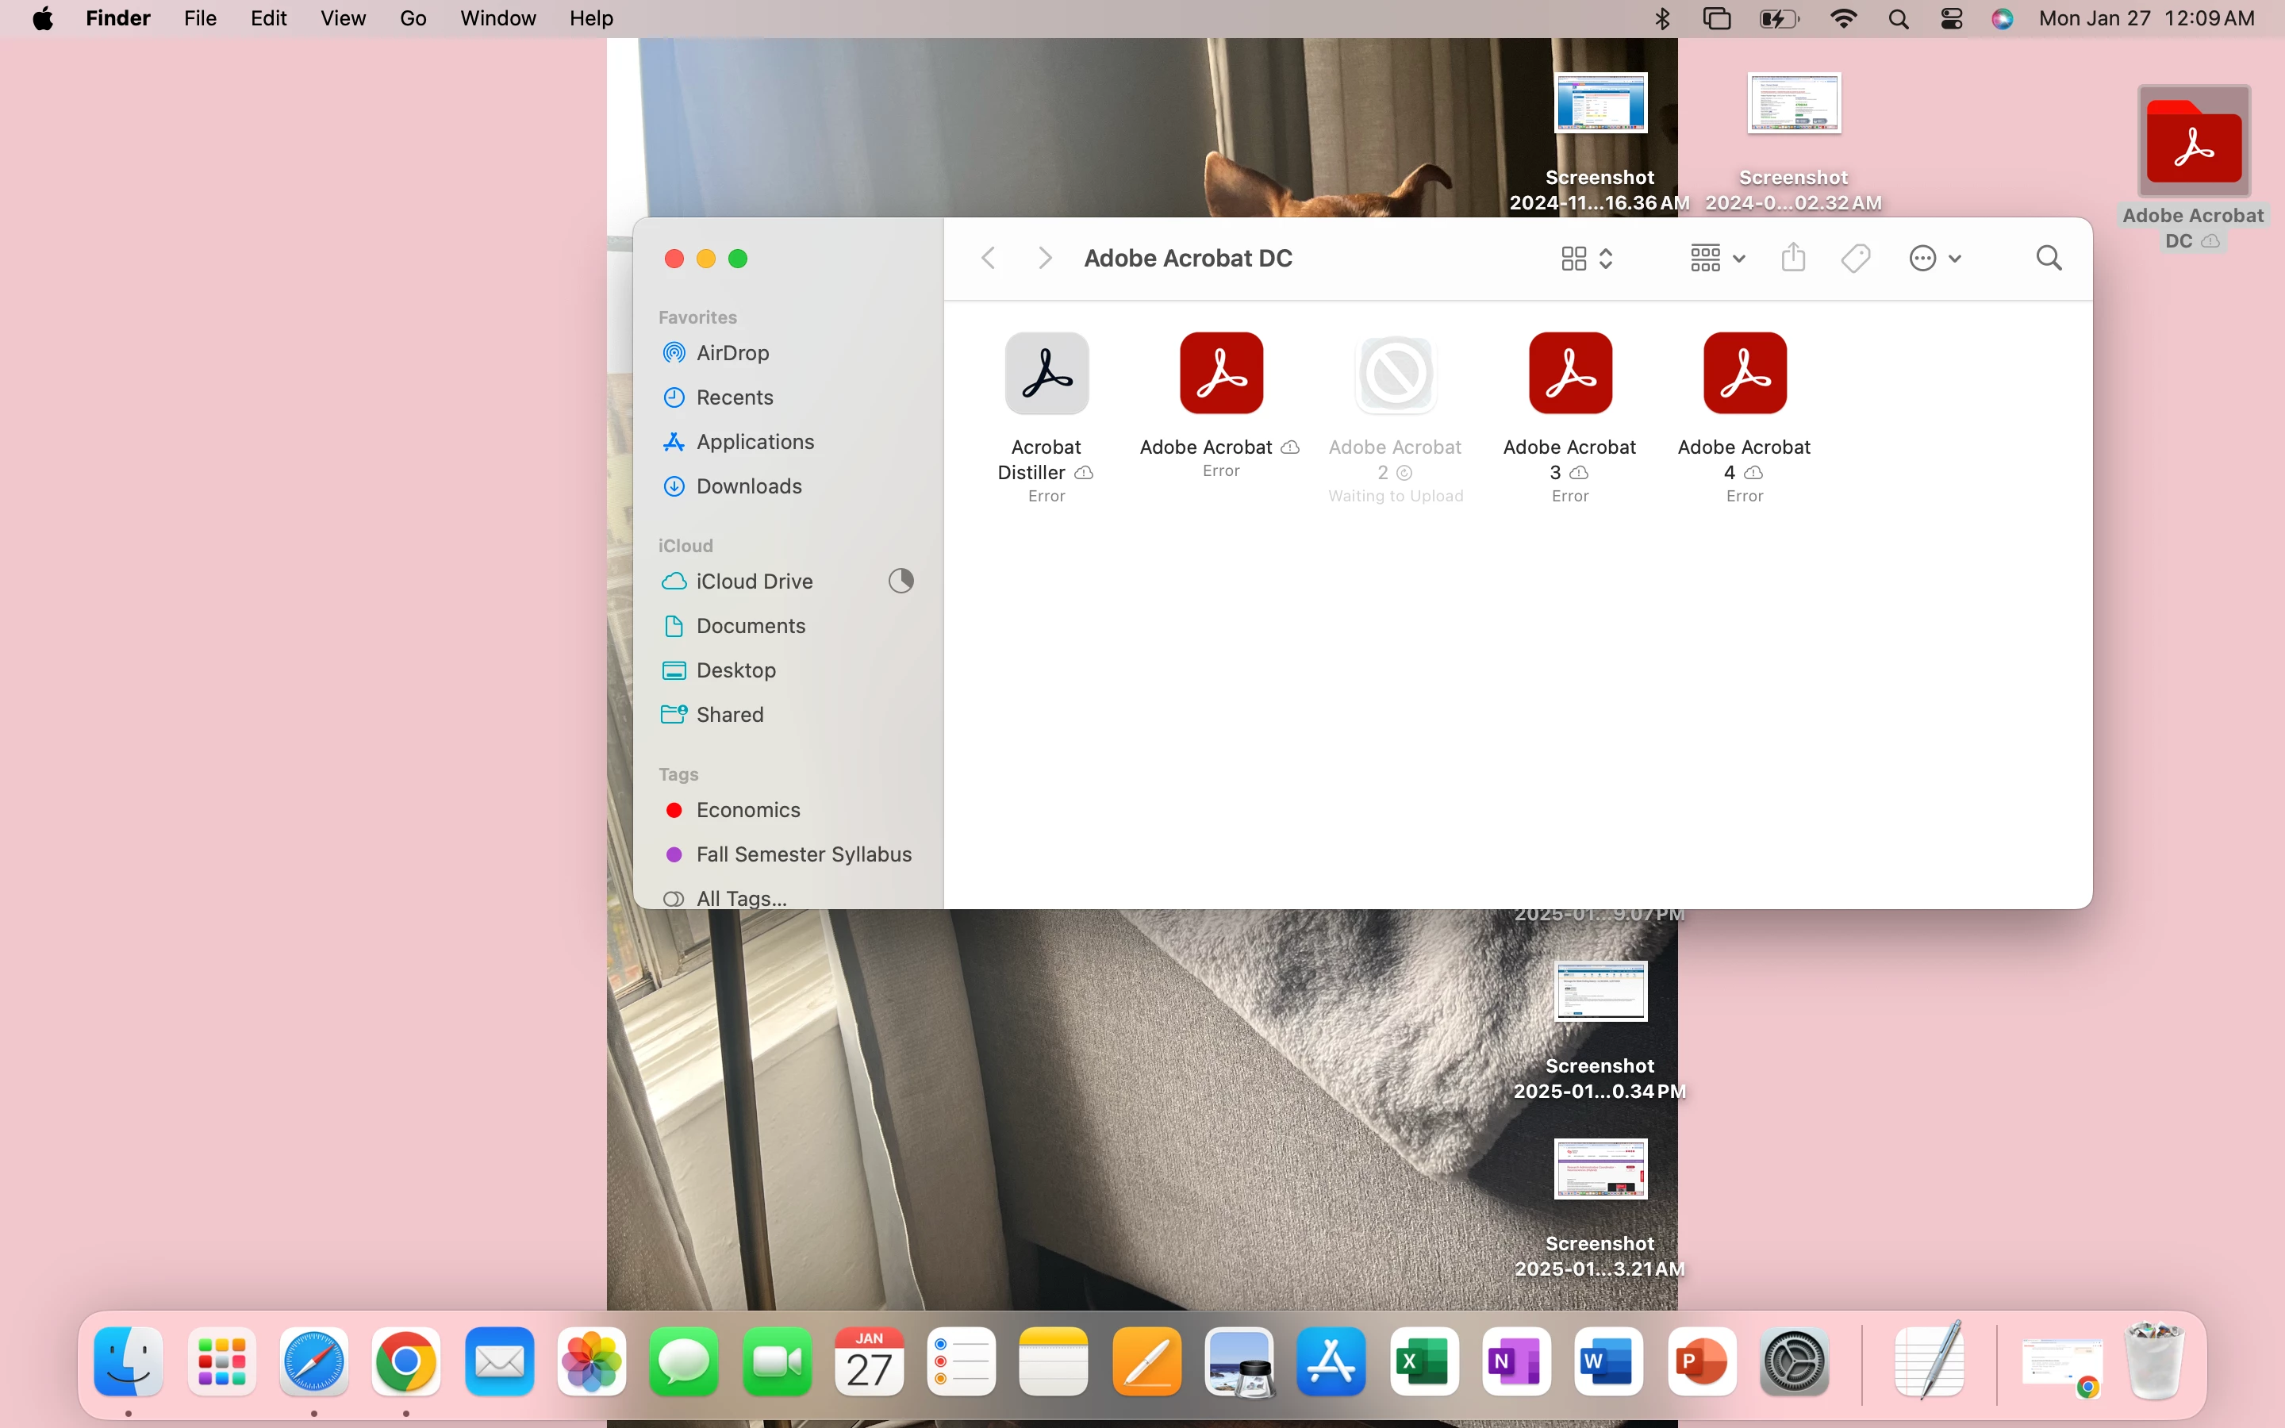Go to Applications in the sidebar
The height and width of the screenshot is (1428, 2285).
click(754, 442)
